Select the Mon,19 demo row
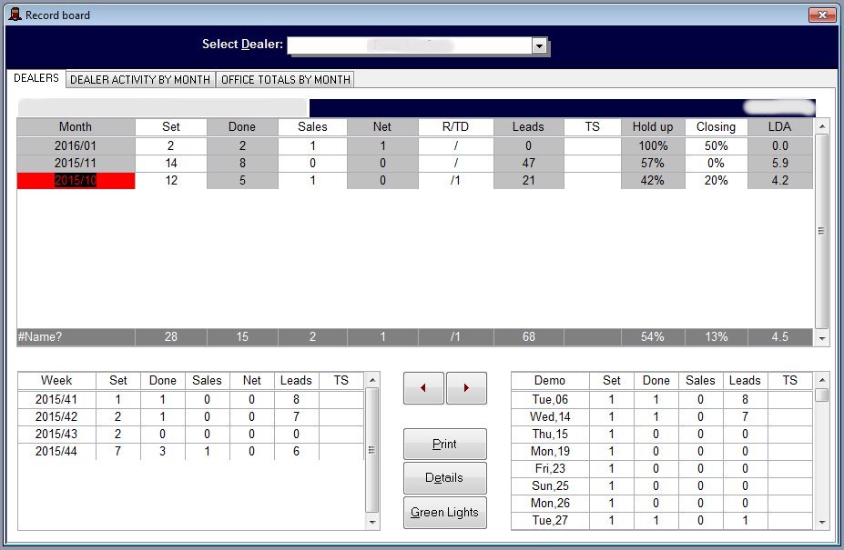The height and width of the screenshot is (550, 844). coord(662,451)
